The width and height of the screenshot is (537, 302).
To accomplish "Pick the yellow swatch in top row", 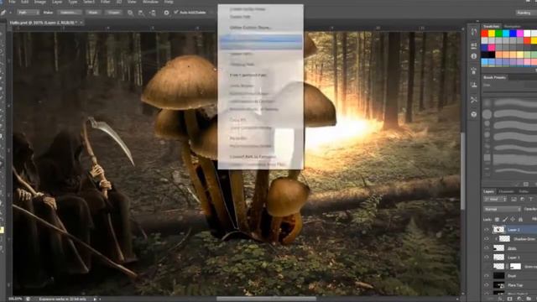I will pos(492,34).
